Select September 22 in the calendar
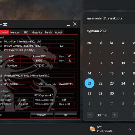This screenshot has height=135, width=135. pos(101,83)
